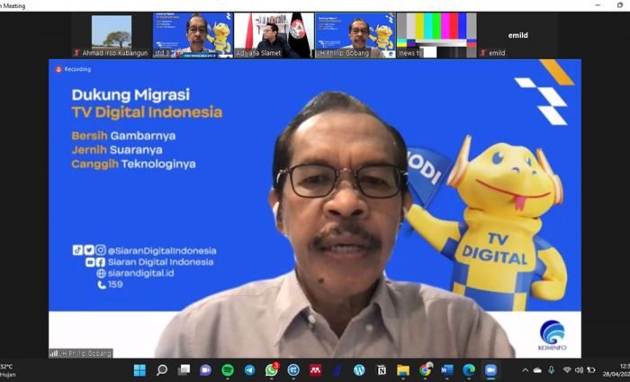Open Microsoft Edge from the taskbar
The width and height of the screenshot is (630, 382).
click(469, 370)
